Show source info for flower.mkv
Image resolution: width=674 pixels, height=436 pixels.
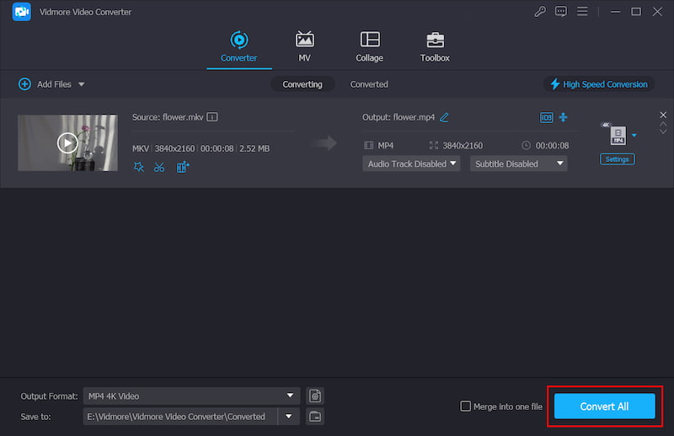[212, 117]
